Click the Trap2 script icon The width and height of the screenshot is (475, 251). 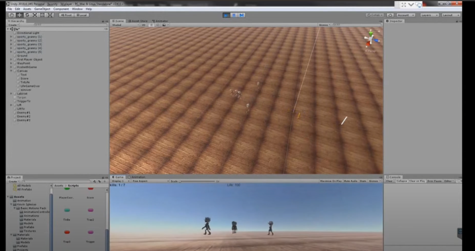[91, 210]
